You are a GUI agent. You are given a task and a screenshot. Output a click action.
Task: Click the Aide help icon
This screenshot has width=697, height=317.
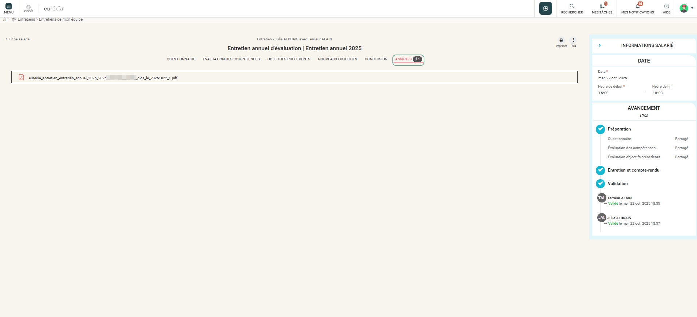click(666, 7)
